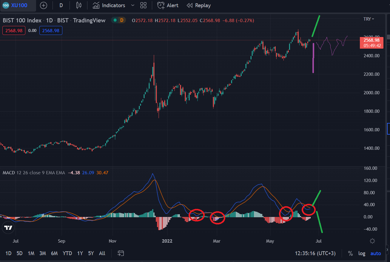Screen dimensions: 390x262
Task: Expand the indicator templates chevron next to Indicators
Action: pos(133,5)
